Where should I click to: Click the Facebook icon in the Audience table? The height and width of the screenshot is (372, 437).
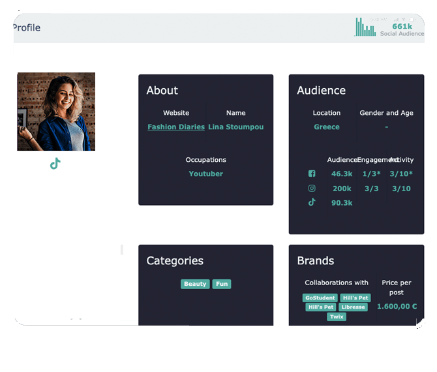tap(312, 174)
